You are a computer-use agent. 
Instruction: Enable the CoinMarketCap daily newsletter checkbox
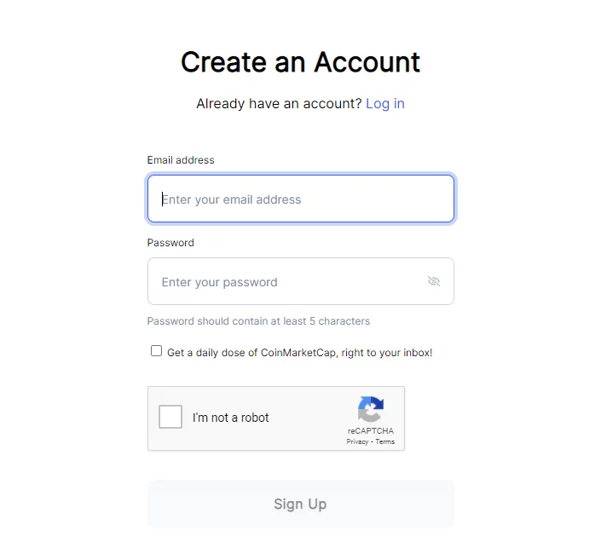[x=156, y=351]
